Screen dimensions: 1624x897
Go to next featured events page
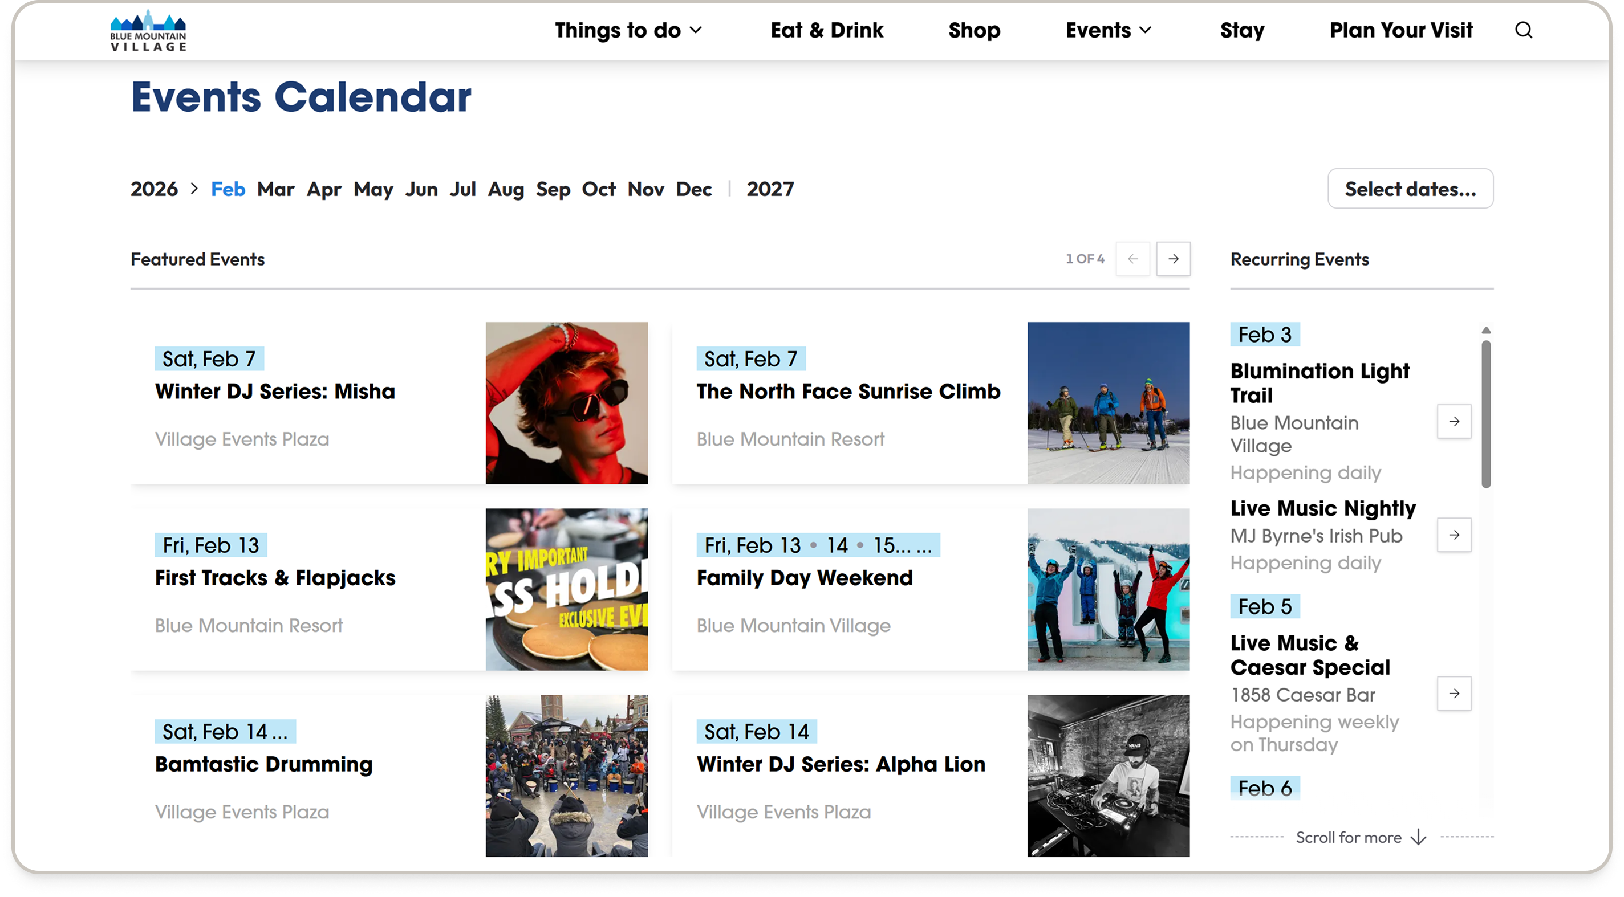click(1172, 259)
